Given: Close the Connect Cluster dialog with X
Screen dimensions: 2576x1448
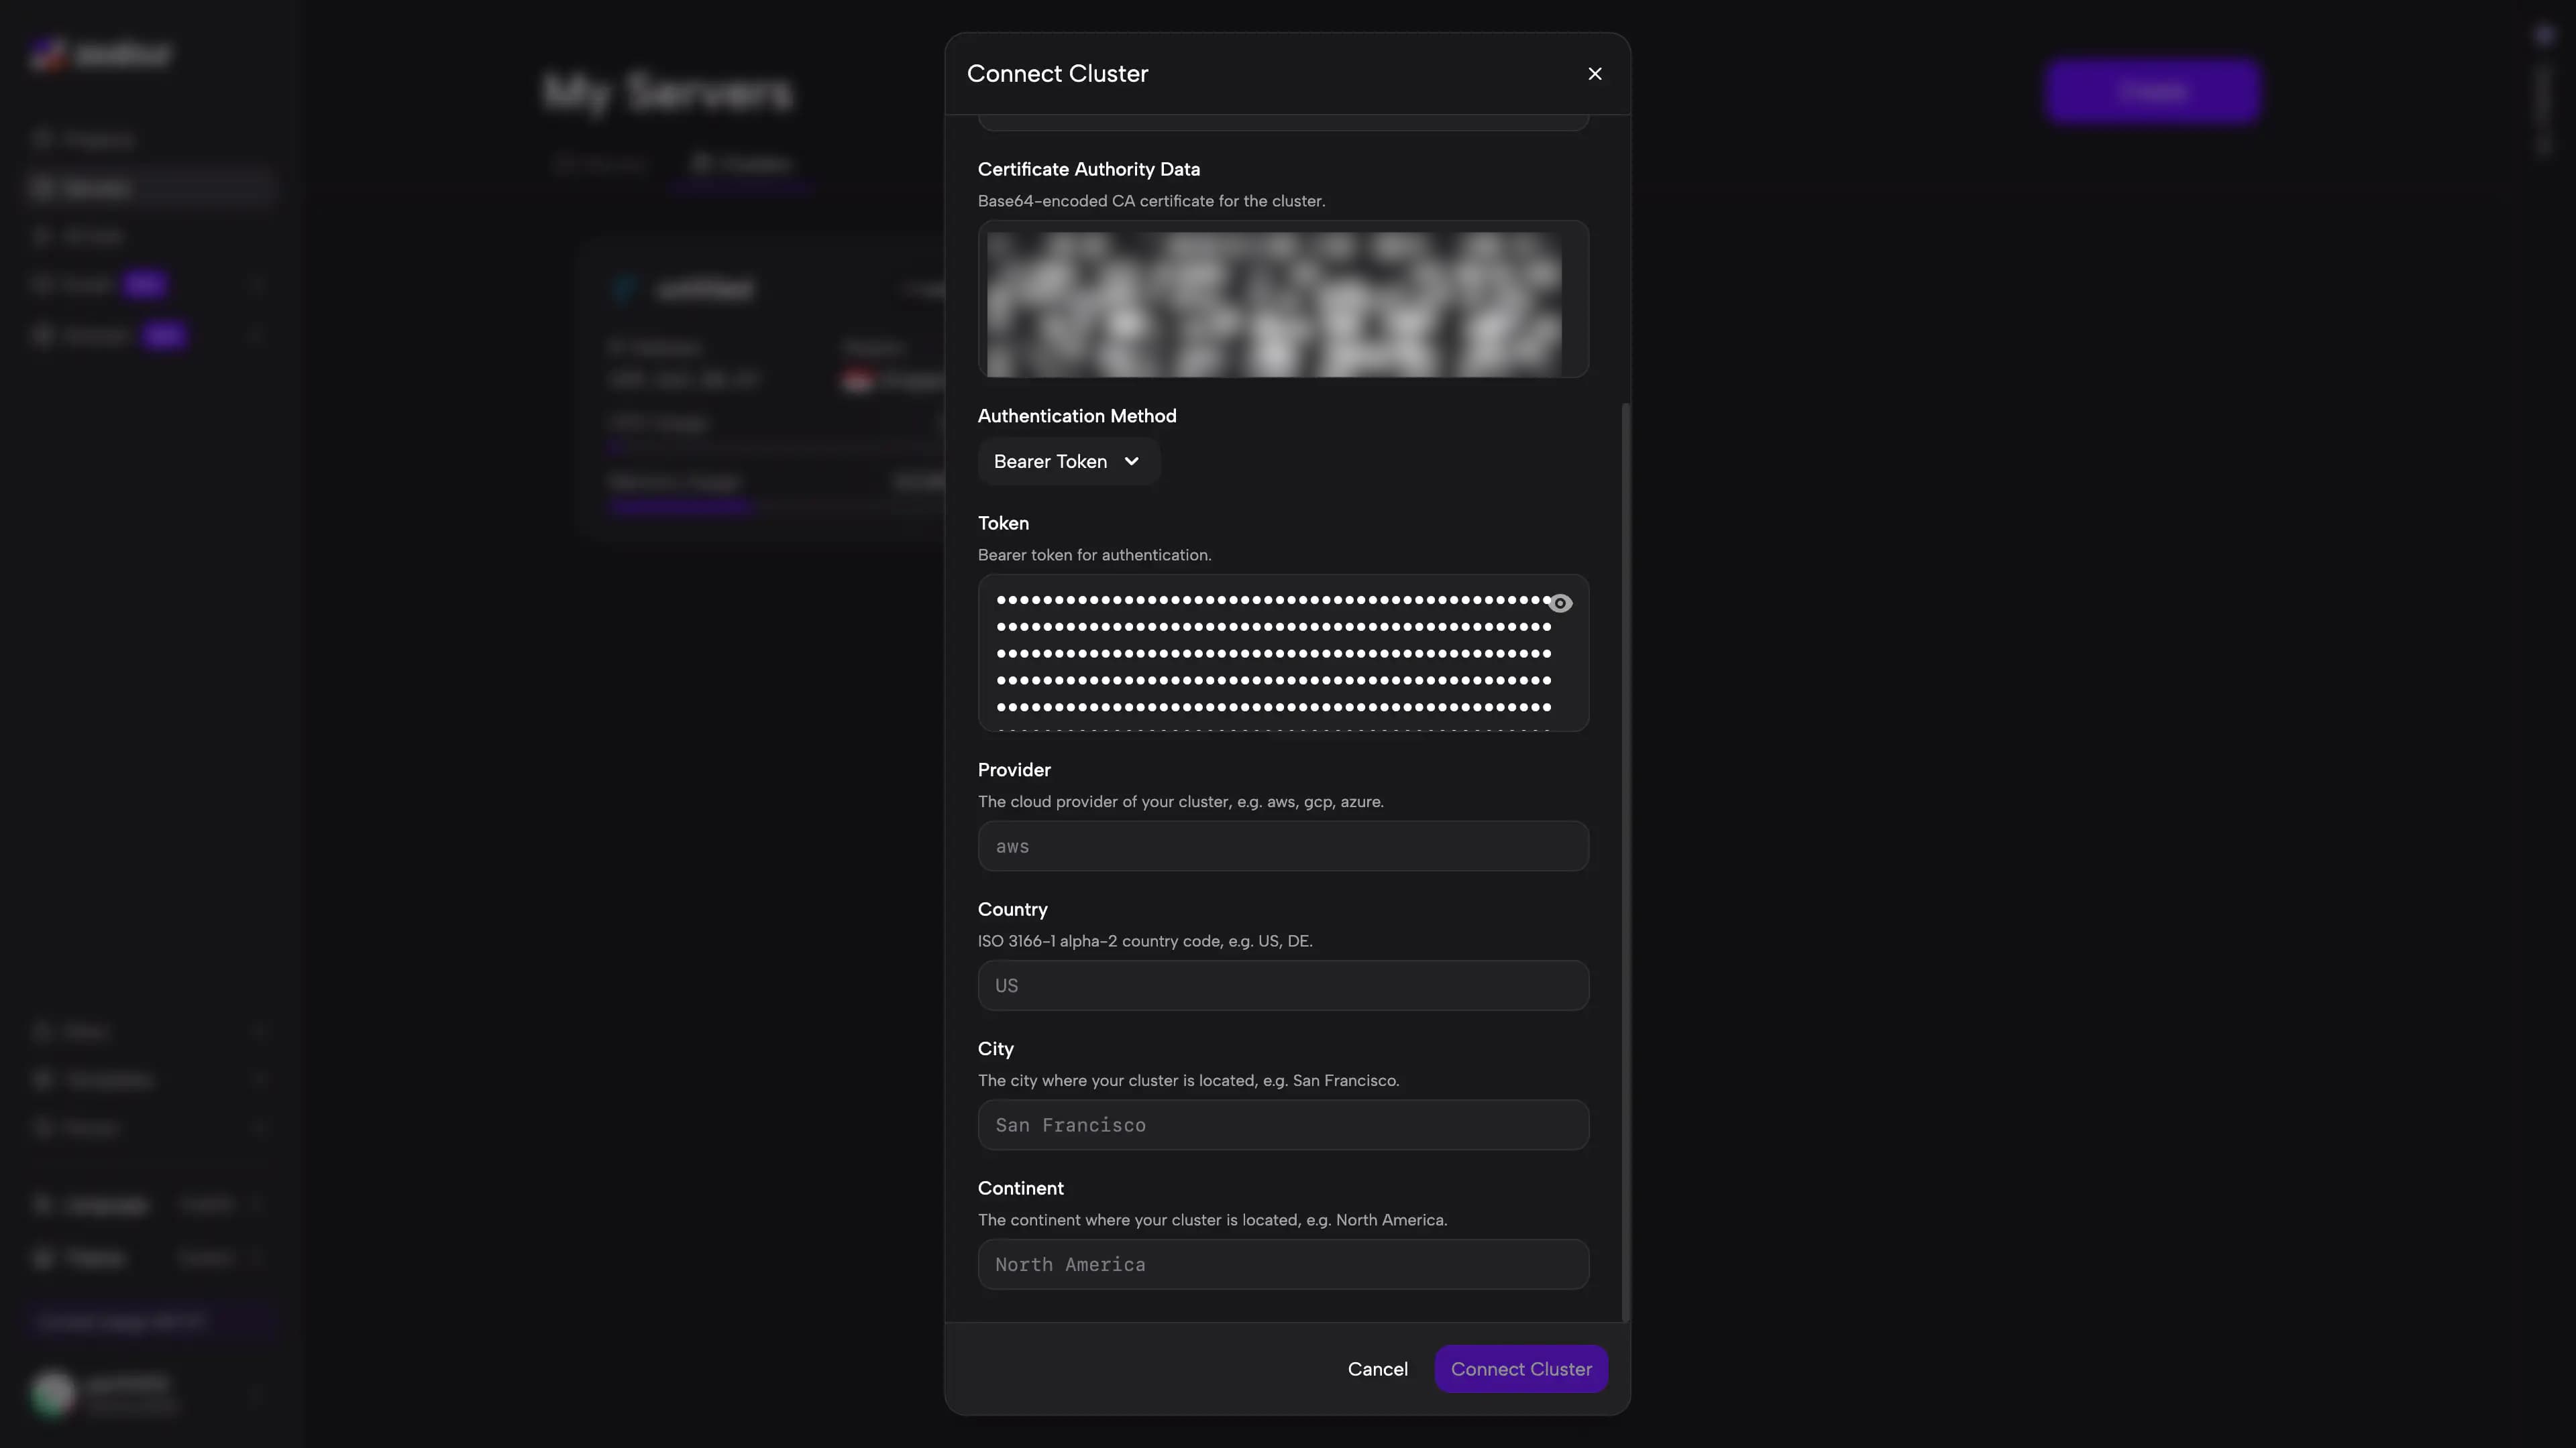Looking at the screenshot, I should coord(1594,74).
